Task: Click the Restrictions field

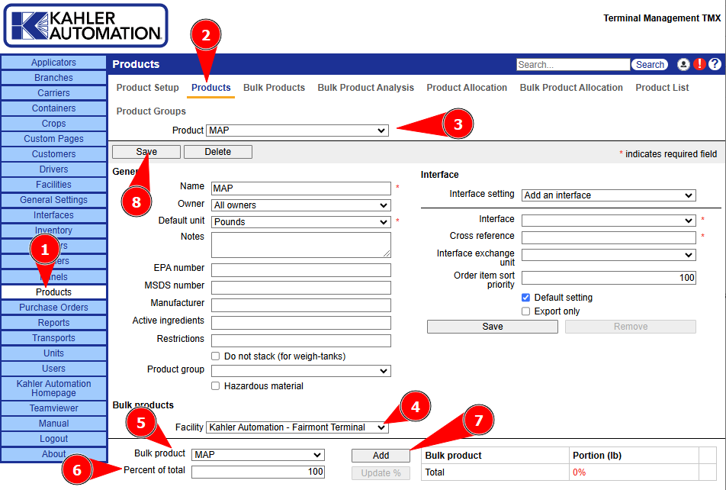Action: tap(301, 340)
